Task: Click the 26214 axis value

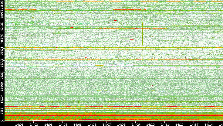Action: tap(2, 75)
